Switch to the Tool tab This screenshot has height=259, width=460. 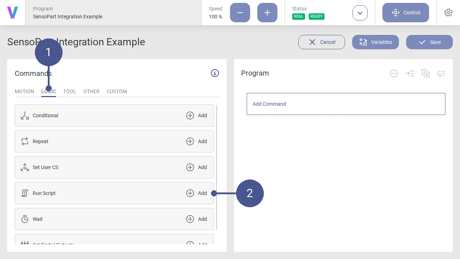click(x=70, y=91)
